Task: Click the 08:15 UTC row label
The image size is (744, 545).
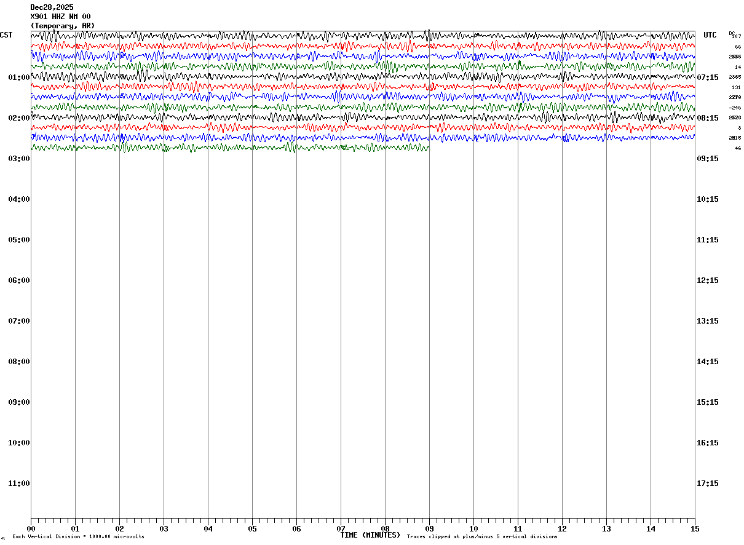Action: tap(708, 118)
